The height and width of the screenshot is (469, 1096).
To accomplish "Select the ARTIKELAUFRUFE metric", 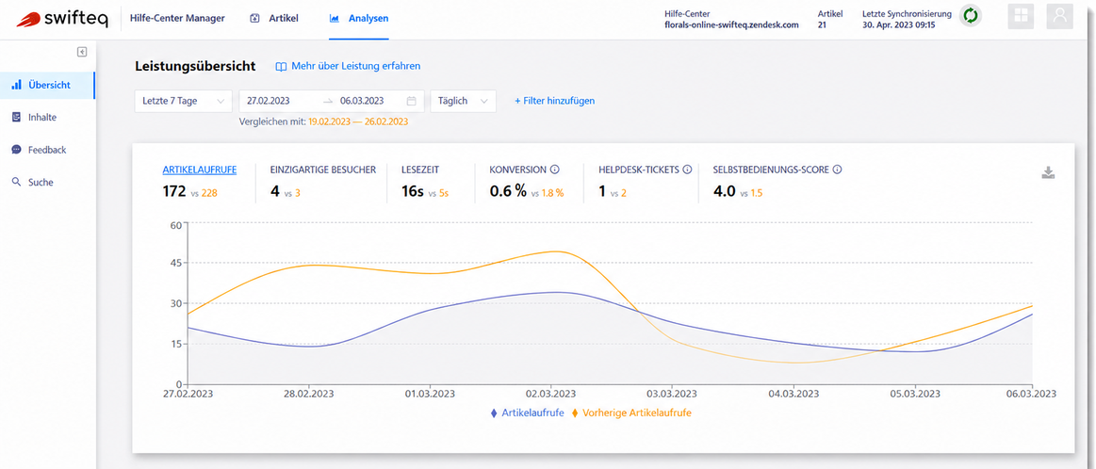I will (x=199, y=170).
